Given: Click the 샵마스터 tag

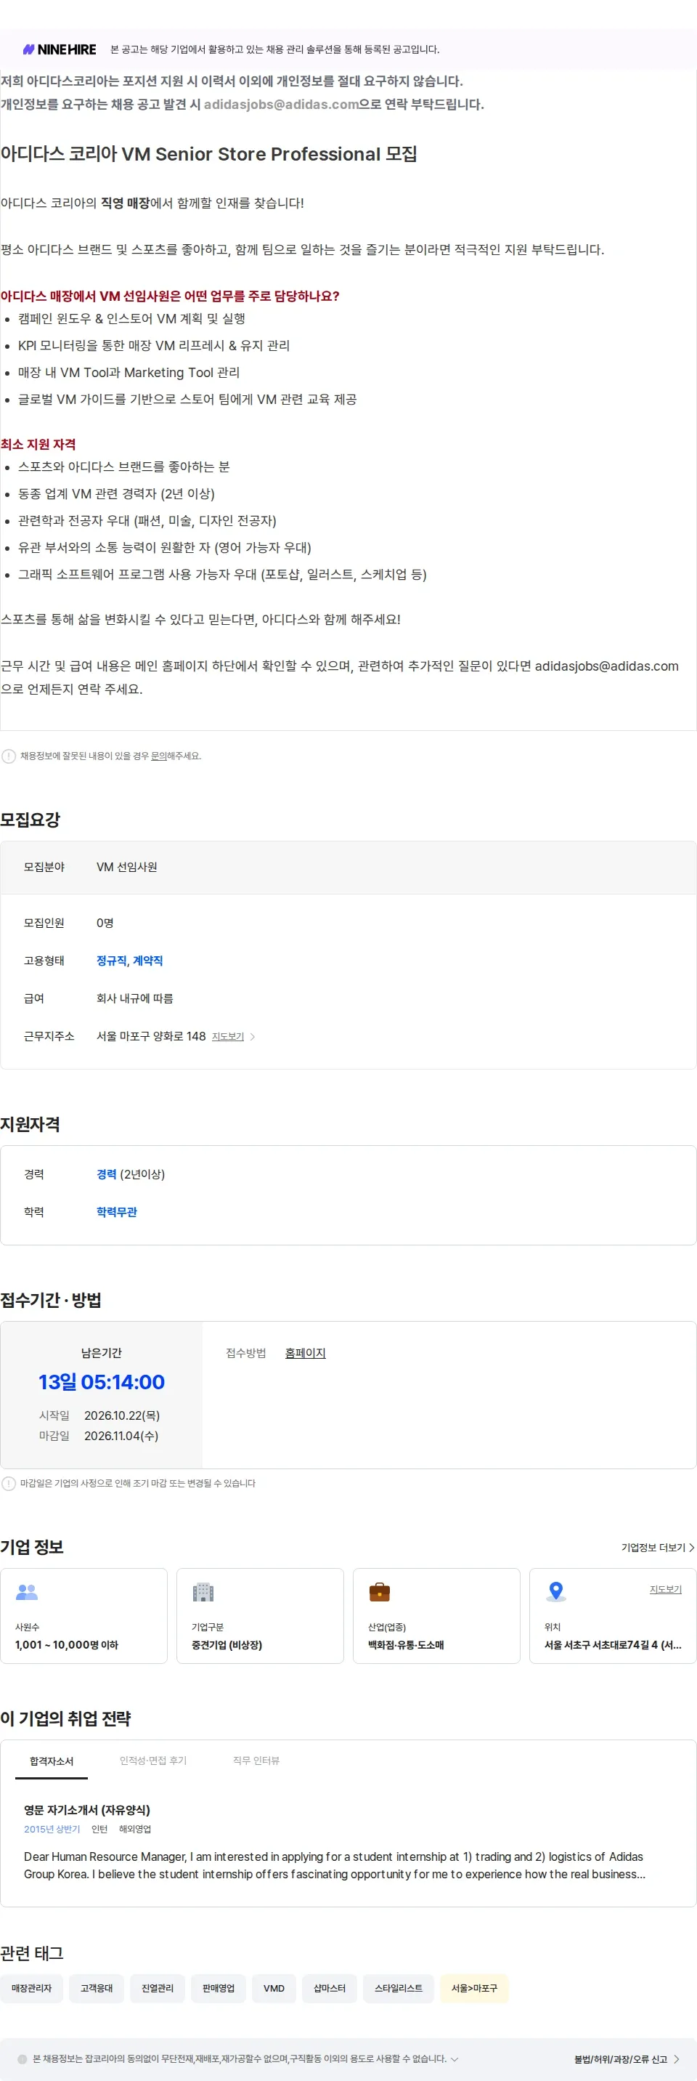Looking at the screenshot, I should pos(330,1988).
